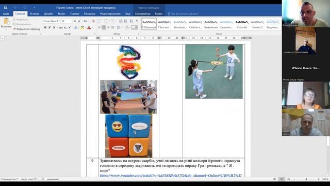Apply red font color A

(89, 27)
